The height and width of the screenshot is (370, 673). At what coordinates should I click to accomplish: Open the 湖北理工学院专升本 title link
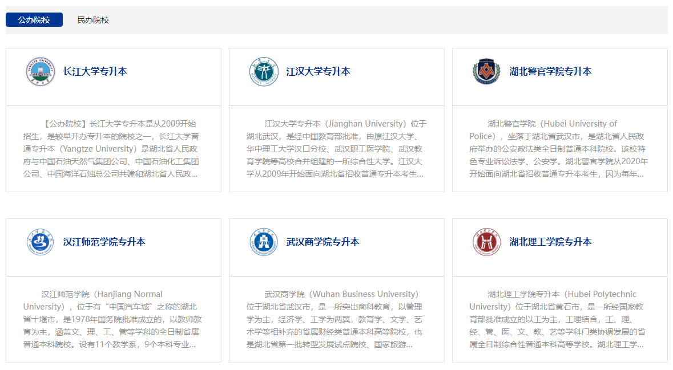coord(550,242)
